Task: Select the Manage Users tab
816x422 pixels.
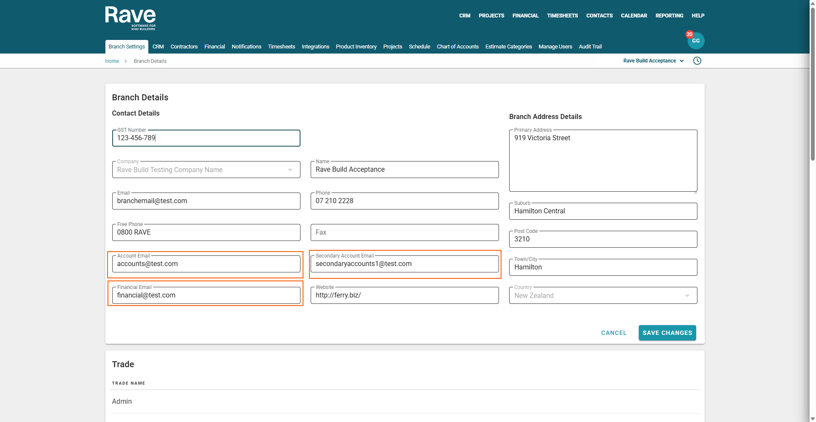Action: pyautogui.click(x=555, y=47)
